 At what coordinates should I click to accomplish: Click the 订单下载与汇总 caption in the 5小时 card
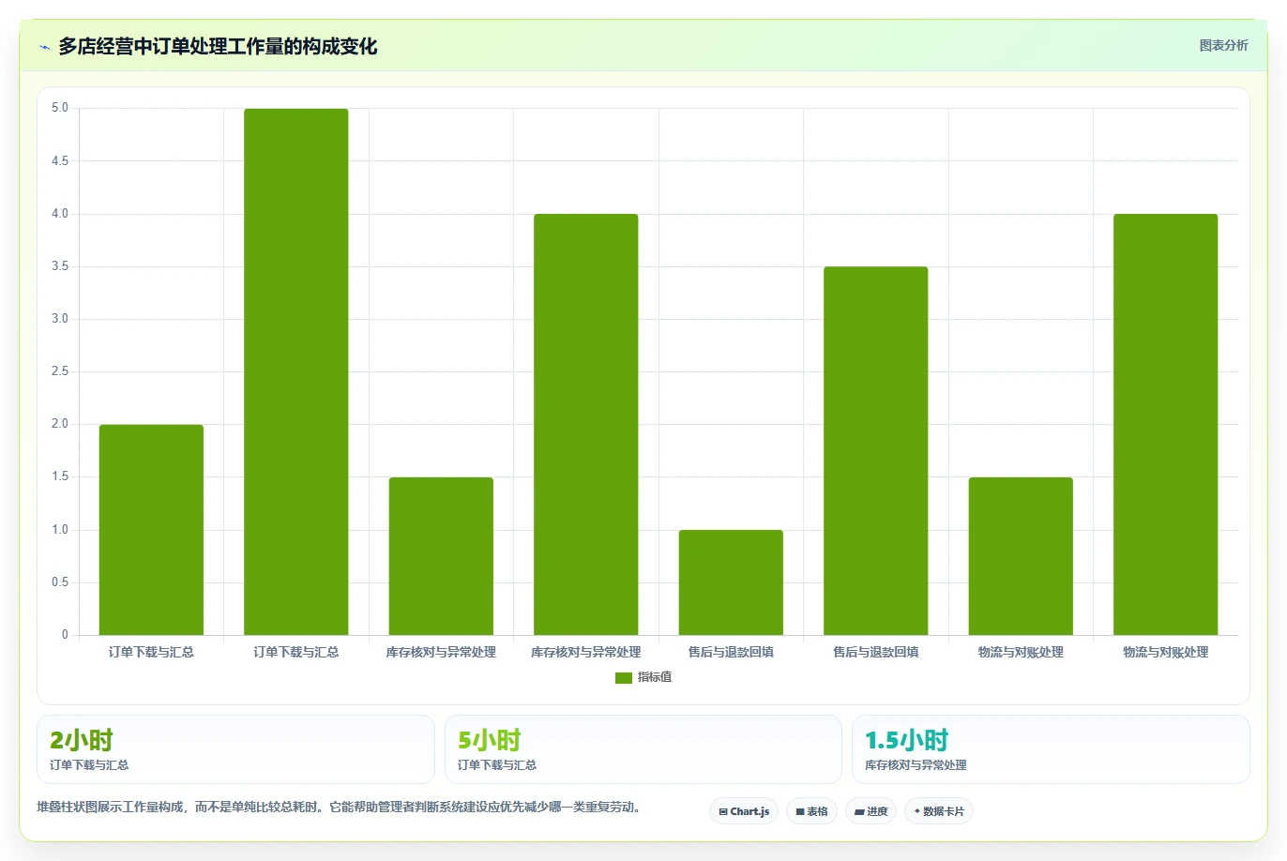(x=497, y=765)
